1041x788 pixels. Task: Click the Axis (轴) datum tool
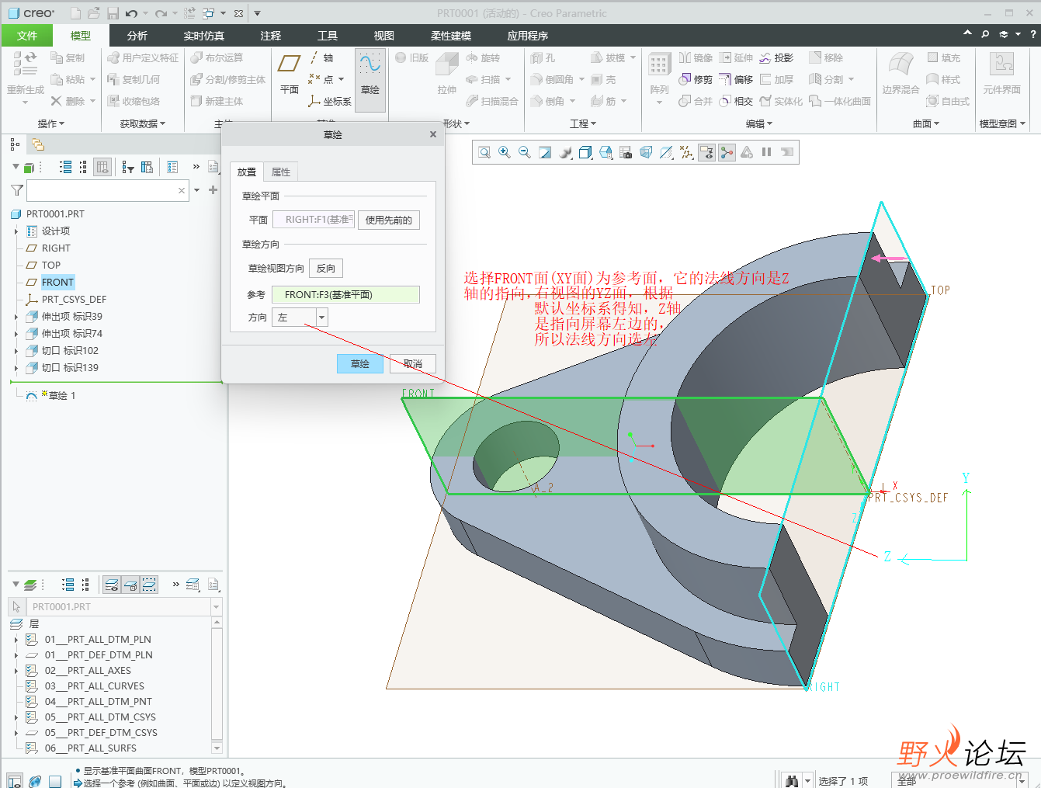tap(321, 58)
